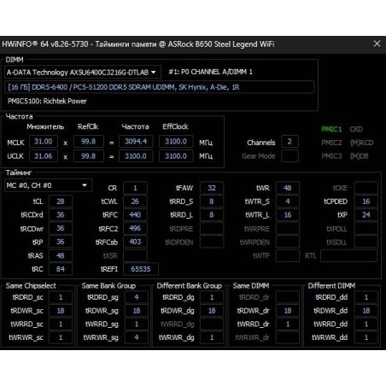Click the UCLK RefClk value 99.8
This screenshot has width=386, height=386.
[89, 156]
